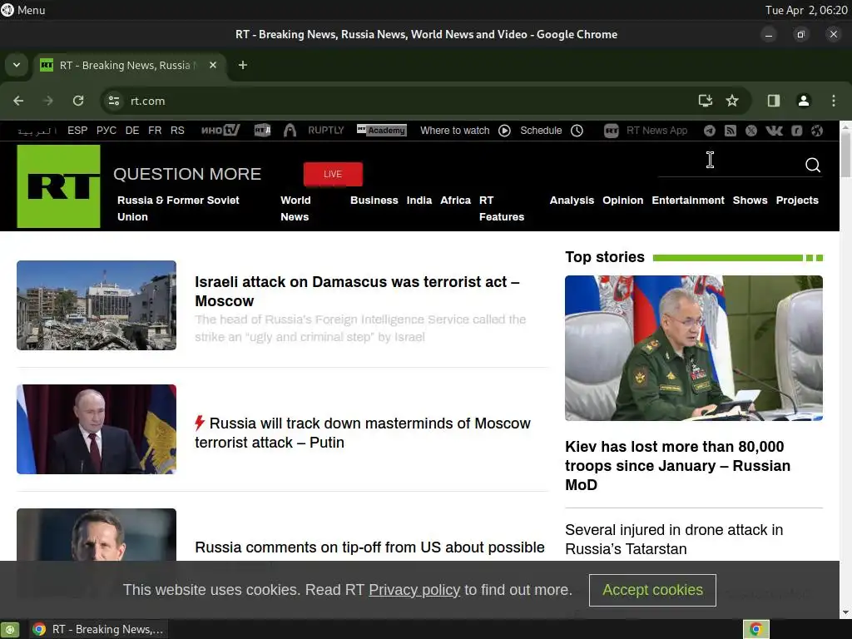Open Entertainment section
The width and height of the screenshot is (852, 639).
688,200
